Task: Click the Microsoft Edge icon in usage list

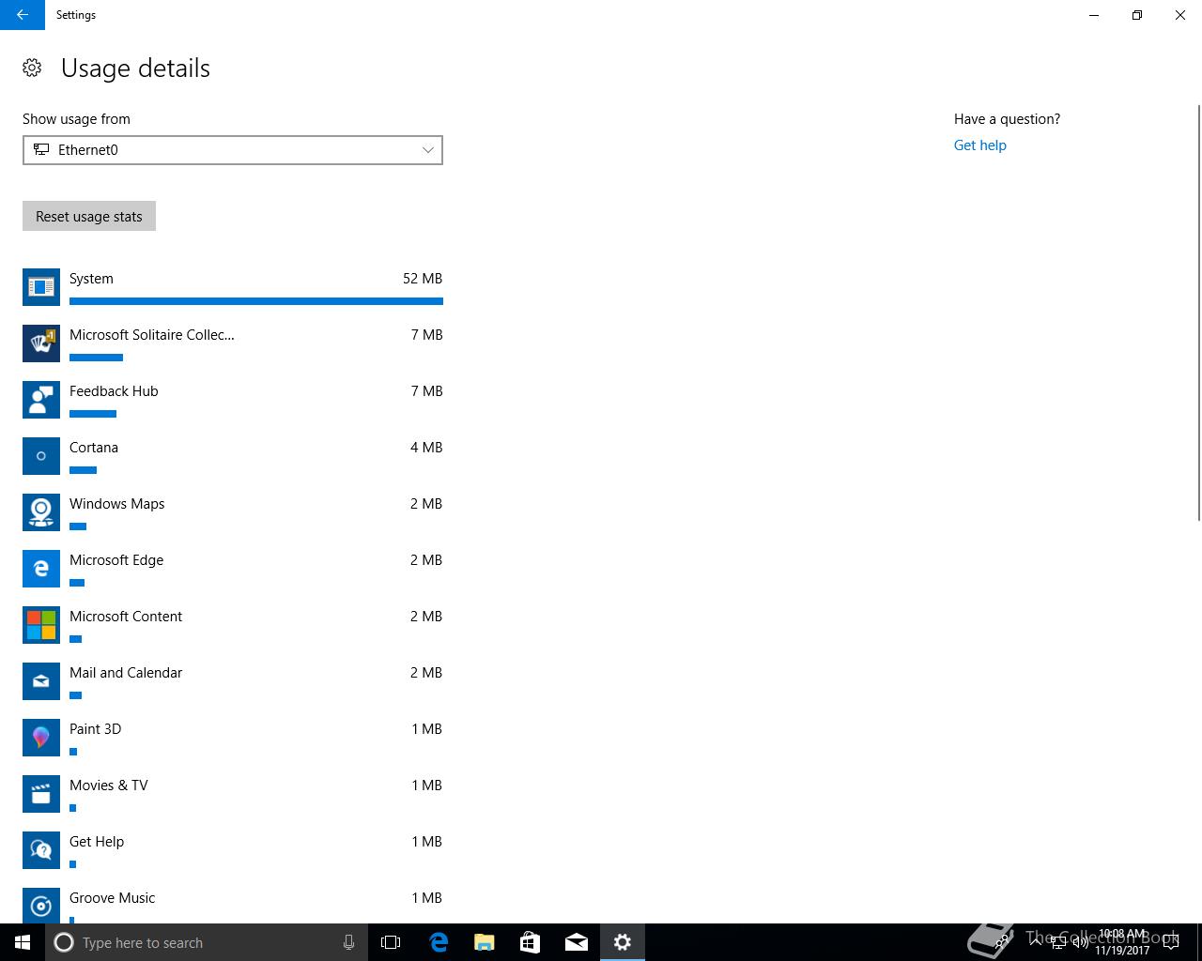Action: pyautogui.click(x=41, y=569)
